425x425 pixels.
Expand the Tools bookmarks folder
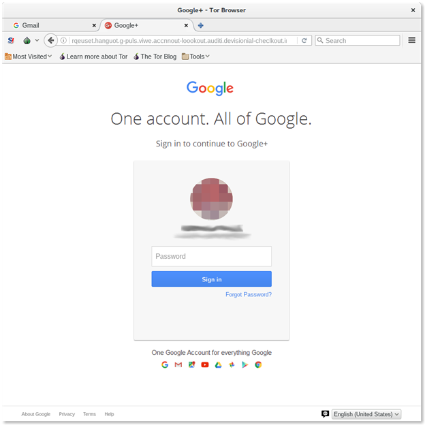pos(195,57)
